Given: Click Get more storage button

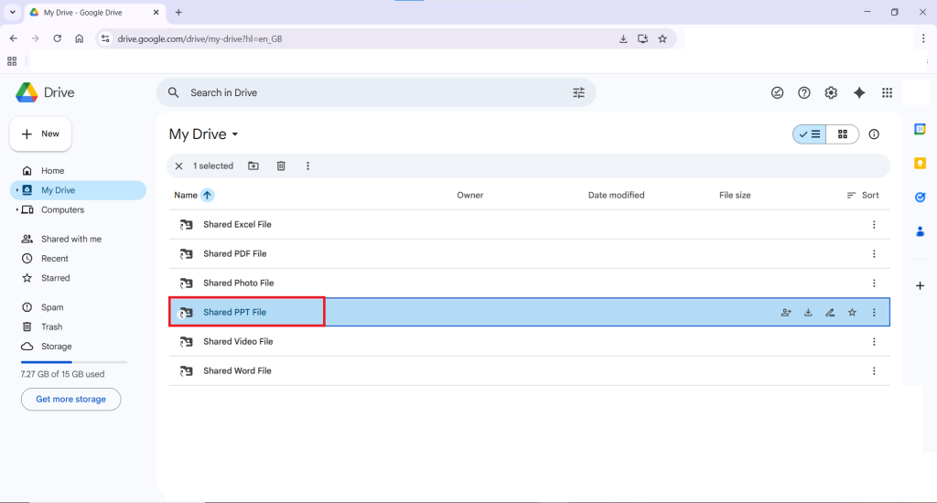Looking at the screenshot, I should (x=70, y=400).
